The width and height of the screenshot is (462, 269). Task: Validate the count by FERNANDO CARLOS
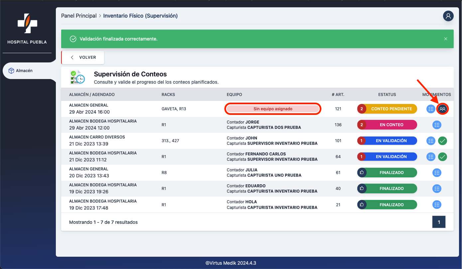442,157
